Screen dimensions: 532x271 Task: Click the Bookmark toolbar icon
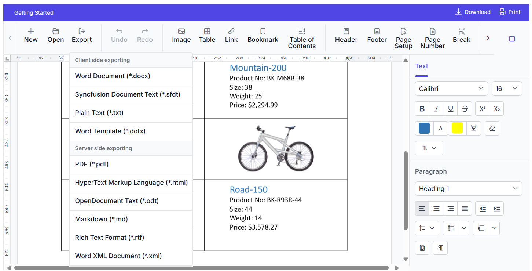point(263,32)
